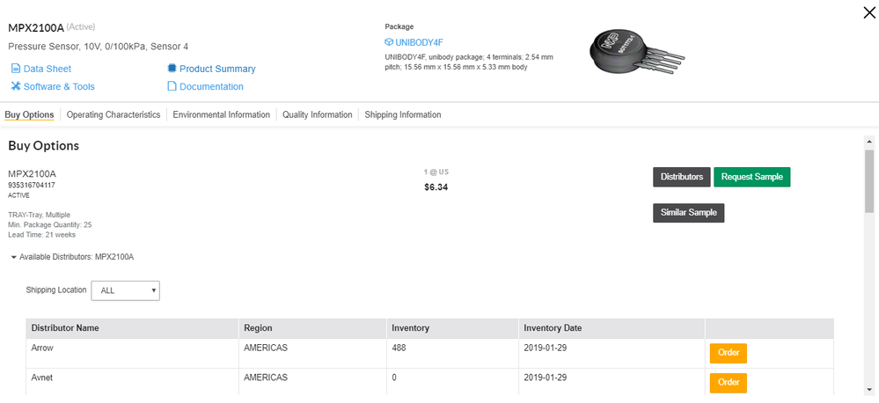The image size is (879, 403).
Task: Switch to Quality Information tab
Action: tap(318, 115)
